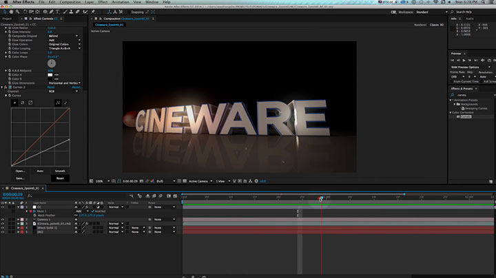Enable From Current Time checkbox
The width and height of the screenshot is (496, 278).
(x=452, y=81)
